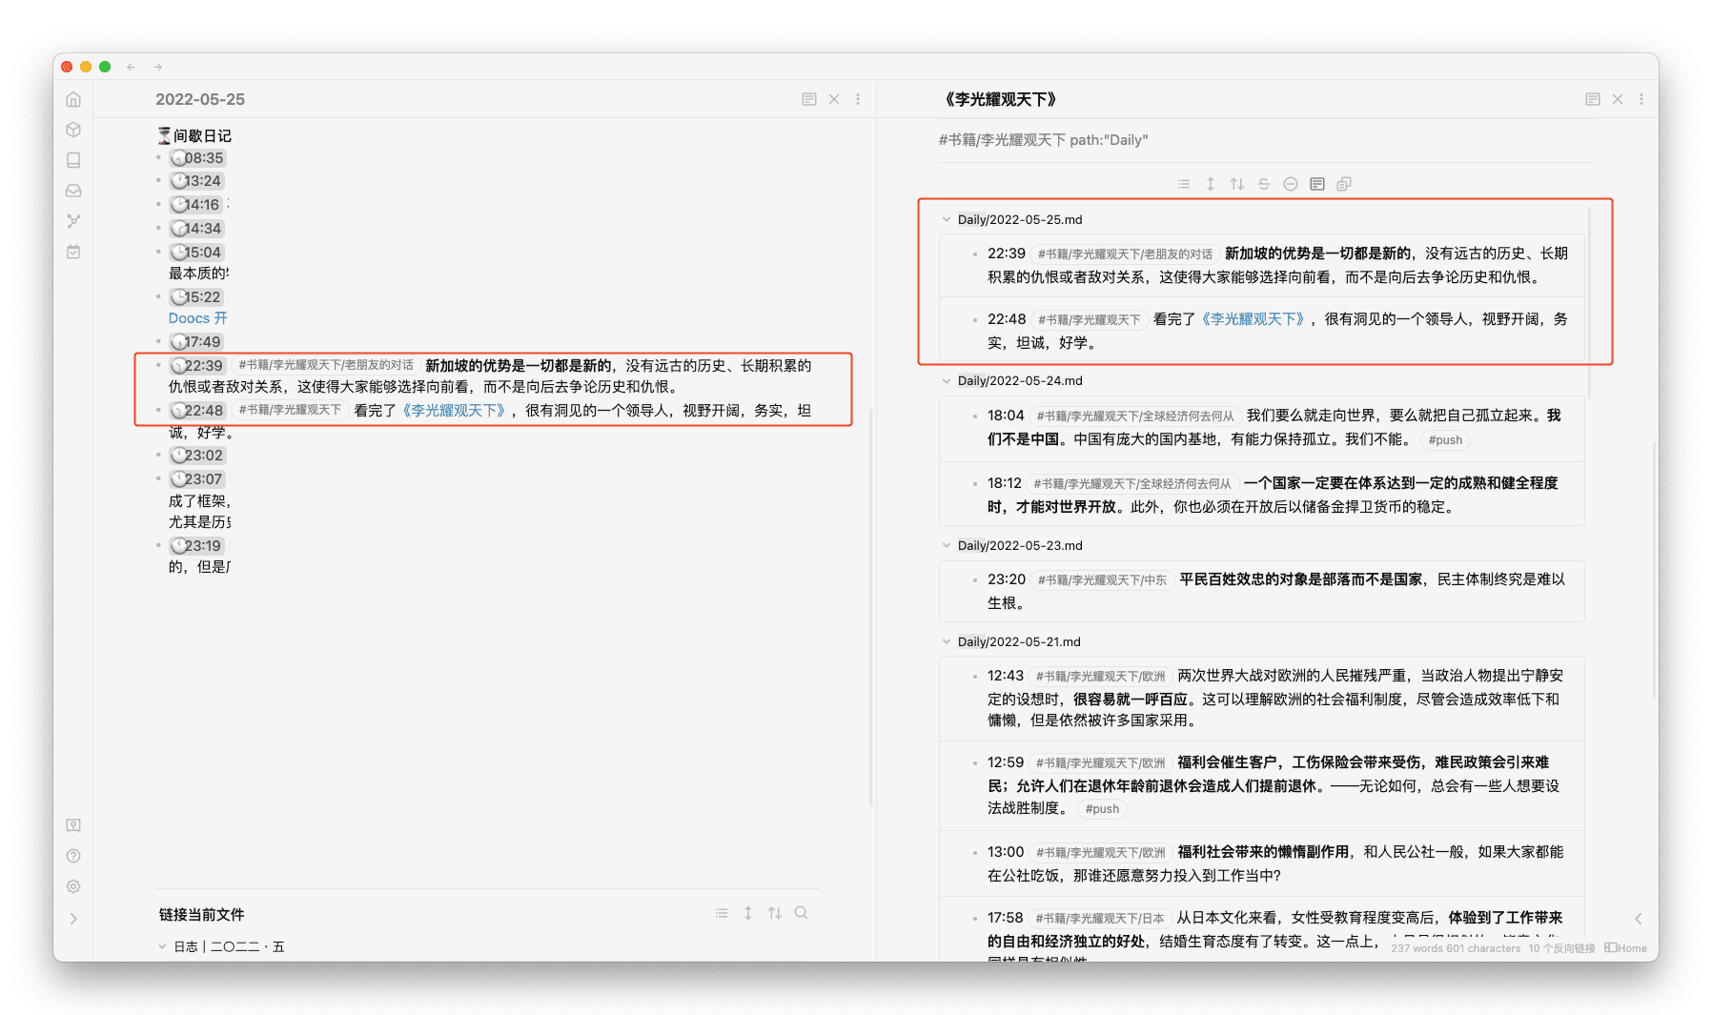Toggle the strikethrough icon in query toolbar
The width and height of the screenshot is (1712, 1015).
(1264, 184)
